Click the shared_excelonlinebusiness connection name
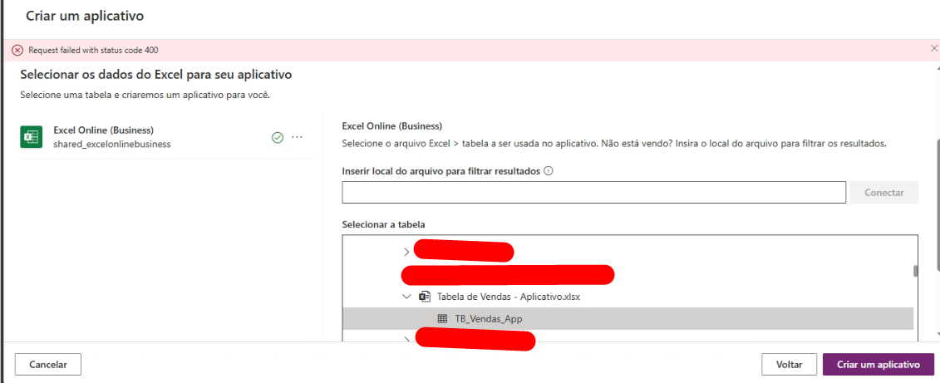Viewport: 940px width, 383px height. point(112,144)
